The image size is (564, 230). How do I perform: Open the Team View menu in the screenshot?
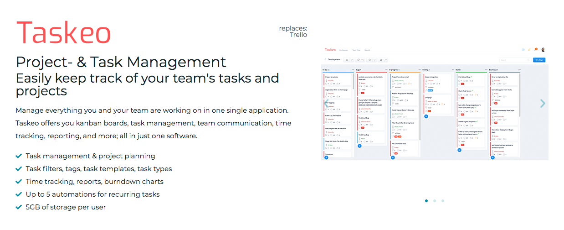tap(356, 50)
